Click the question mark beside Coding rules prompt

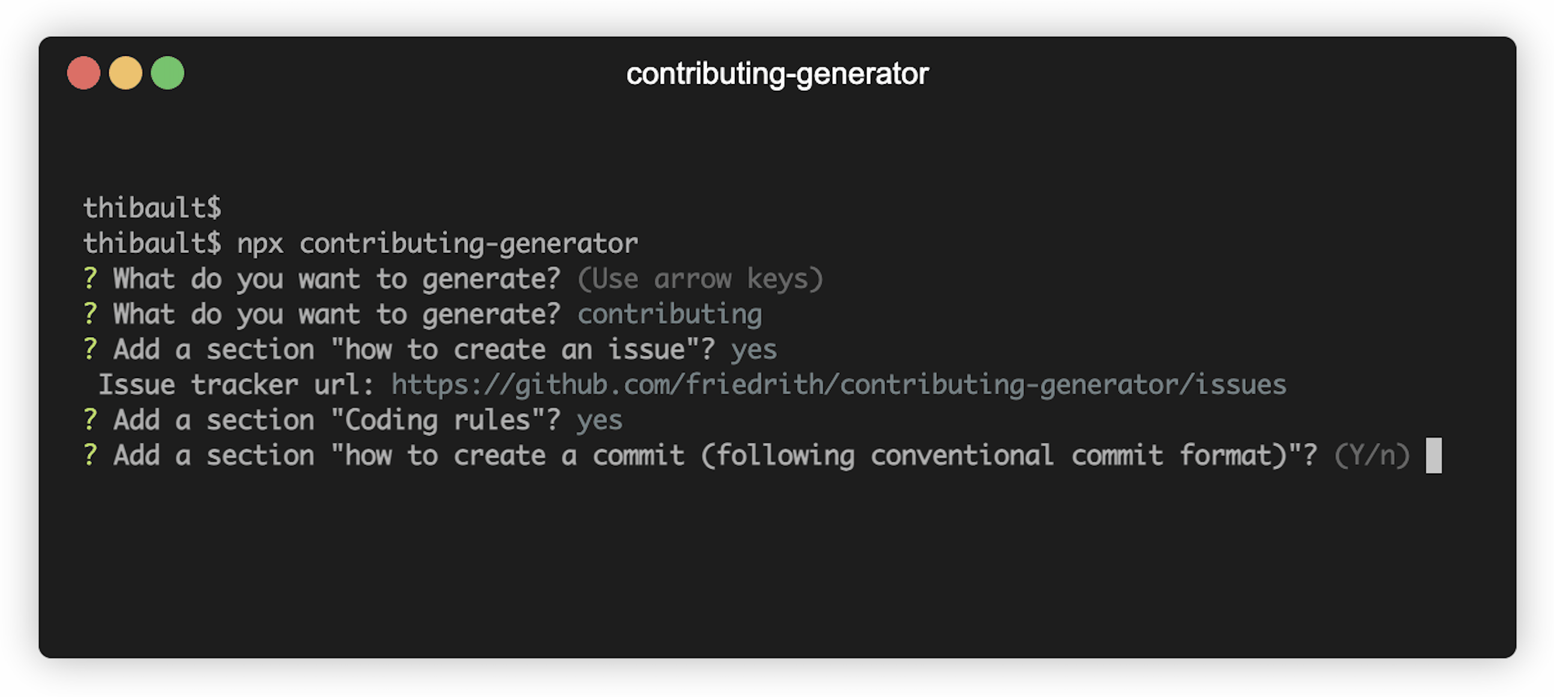90,419
